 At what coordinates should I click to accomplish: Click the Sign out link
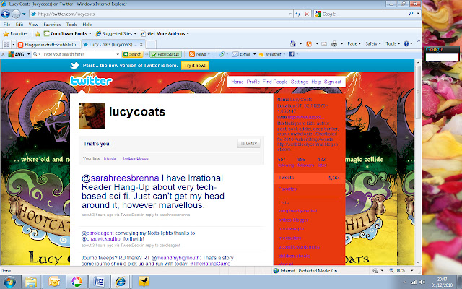point(333,82)
